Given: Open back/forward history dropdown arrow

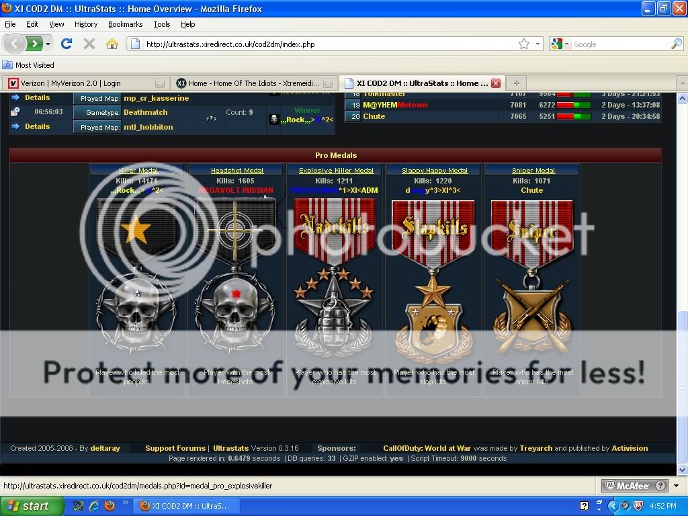Looking at the screenshot, I should tap(48, 44).
